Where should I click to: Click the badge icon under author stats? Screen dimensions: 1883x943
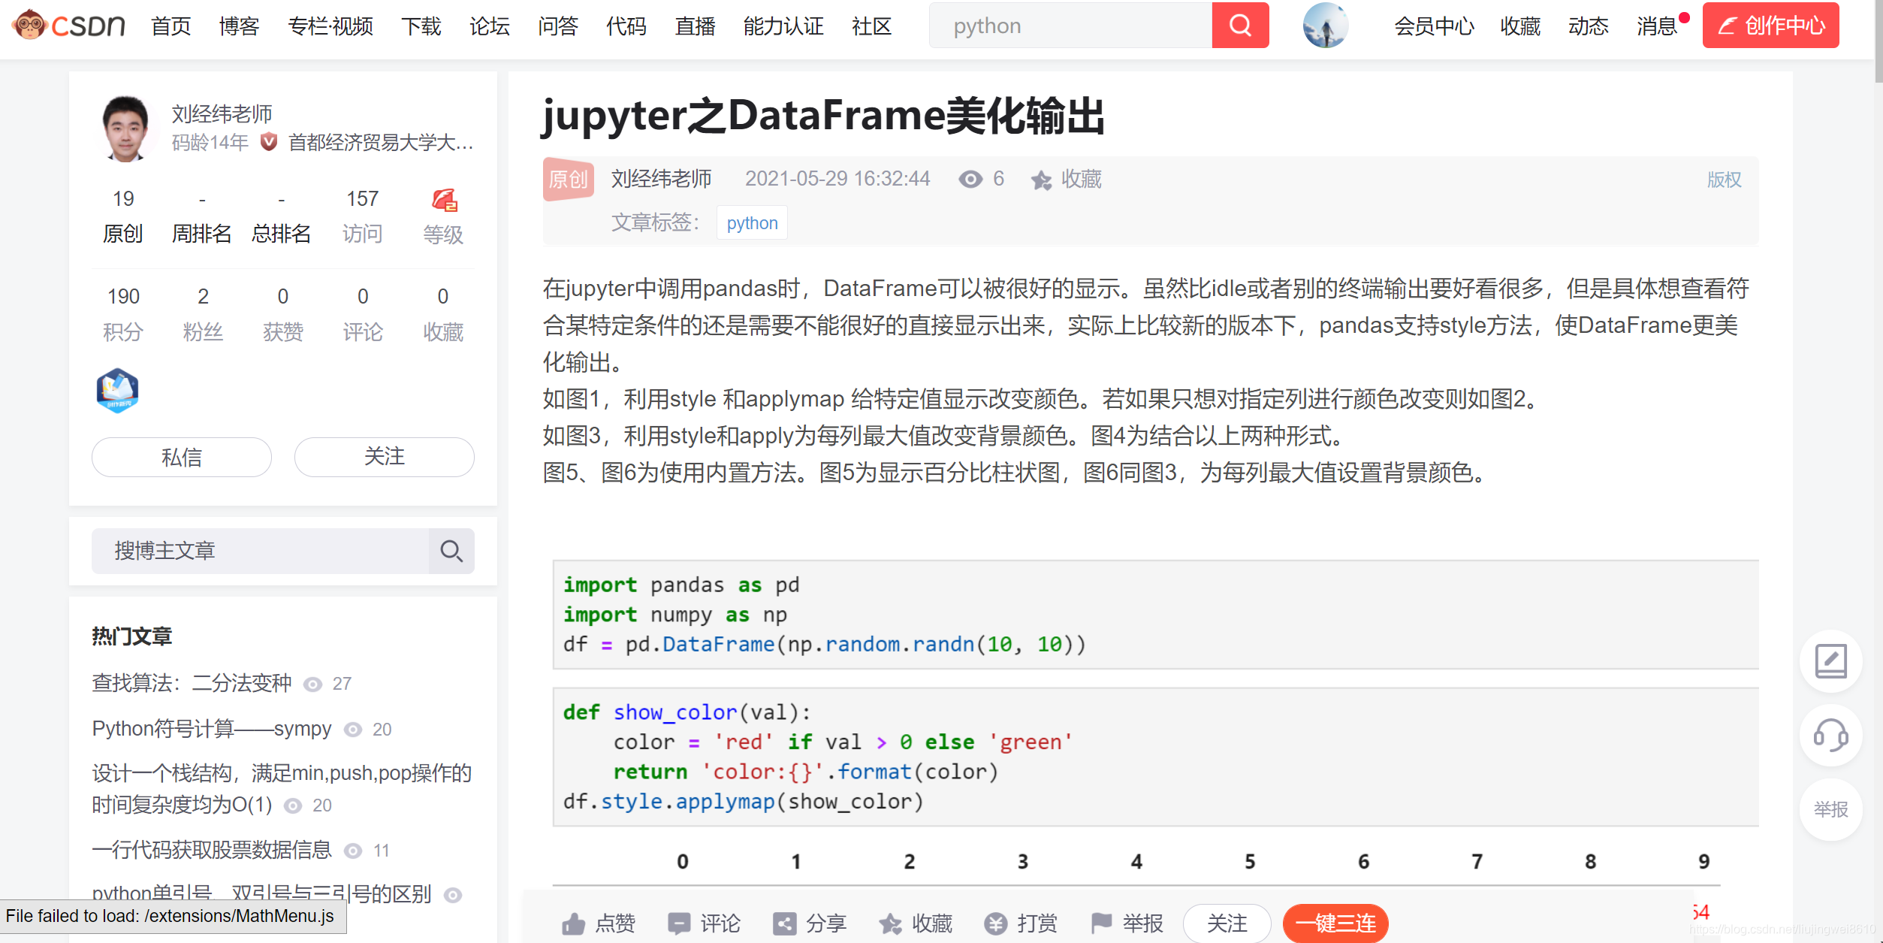[x=117, y=391]
